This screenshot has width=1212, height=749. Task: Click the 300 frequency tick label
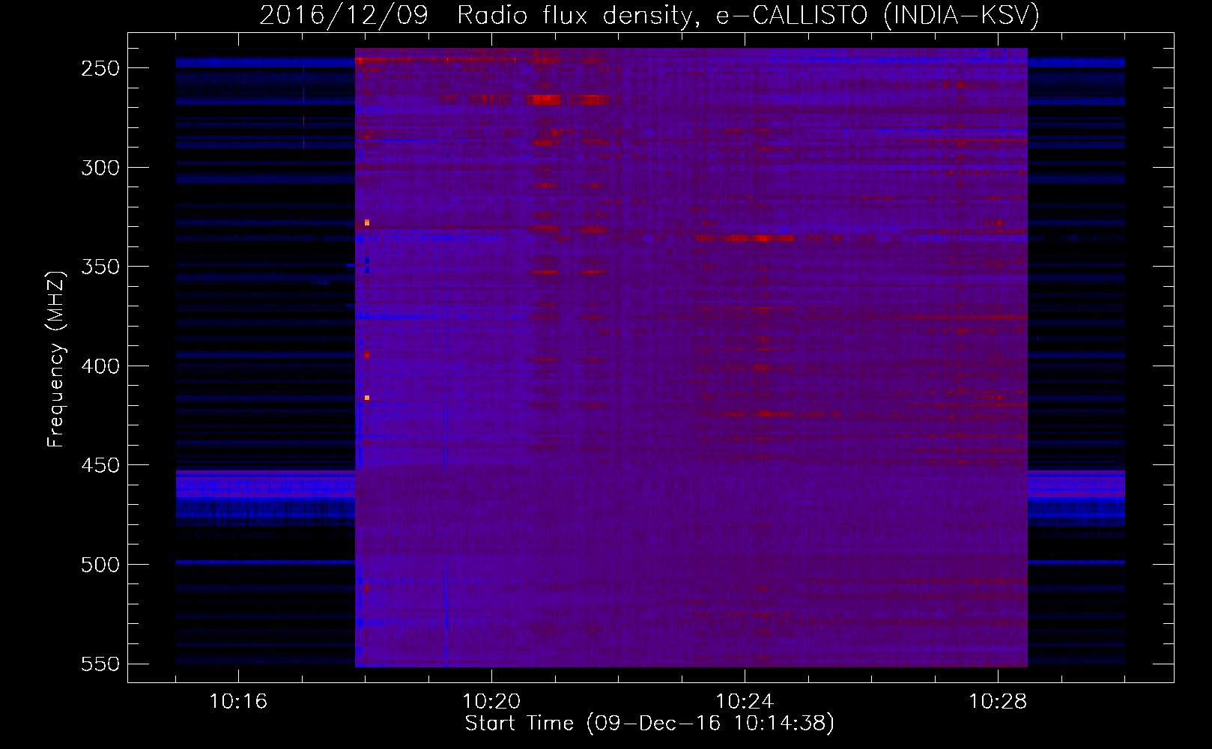pyautogui.click(x=100, y=168)
